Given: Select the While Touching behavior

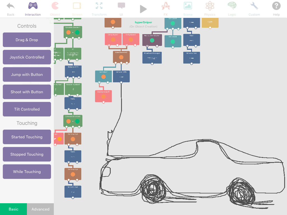Looking at the screenshot, I should pyautogui.click(x=27, y=172).
